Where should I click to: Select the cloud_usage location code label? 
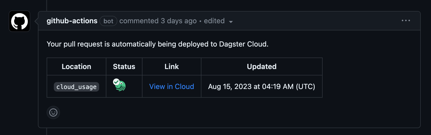[x=76, y=87]
